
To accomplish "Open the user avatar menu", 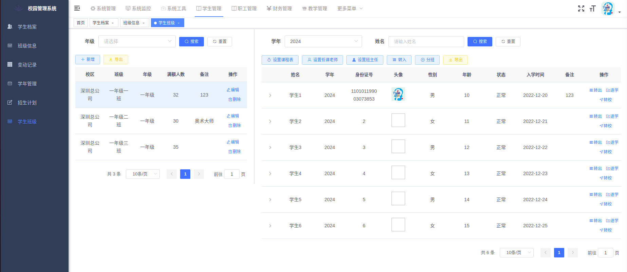I will pyautogui.click(x=608, y=8).
